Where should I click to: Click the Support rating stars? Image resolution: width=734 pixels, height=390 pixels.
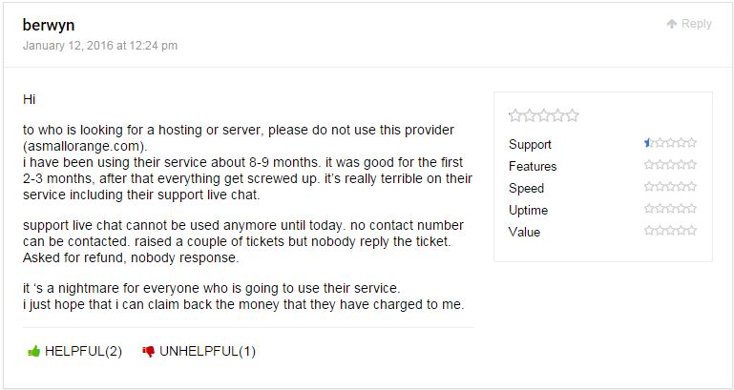coord(670,143)
